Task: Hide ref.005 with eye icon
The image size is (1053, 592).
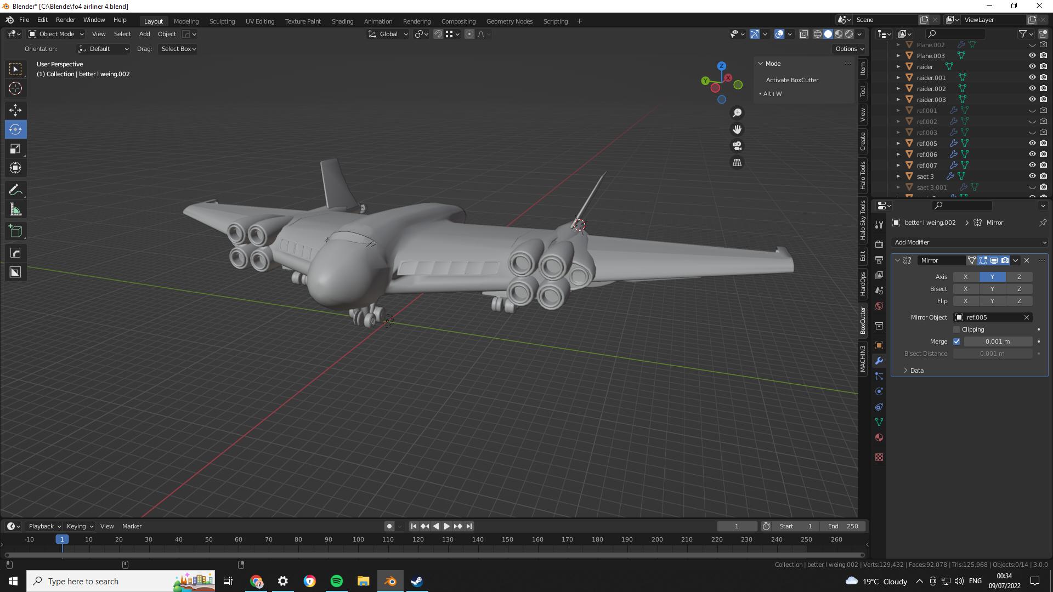Action: [x=1032, y=143]
